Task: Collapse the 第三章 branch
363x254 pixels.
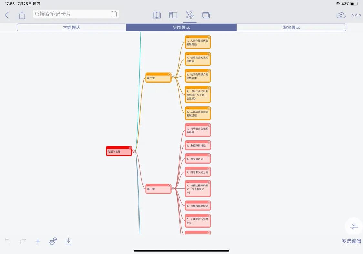Action: click(x=173, y=188)
